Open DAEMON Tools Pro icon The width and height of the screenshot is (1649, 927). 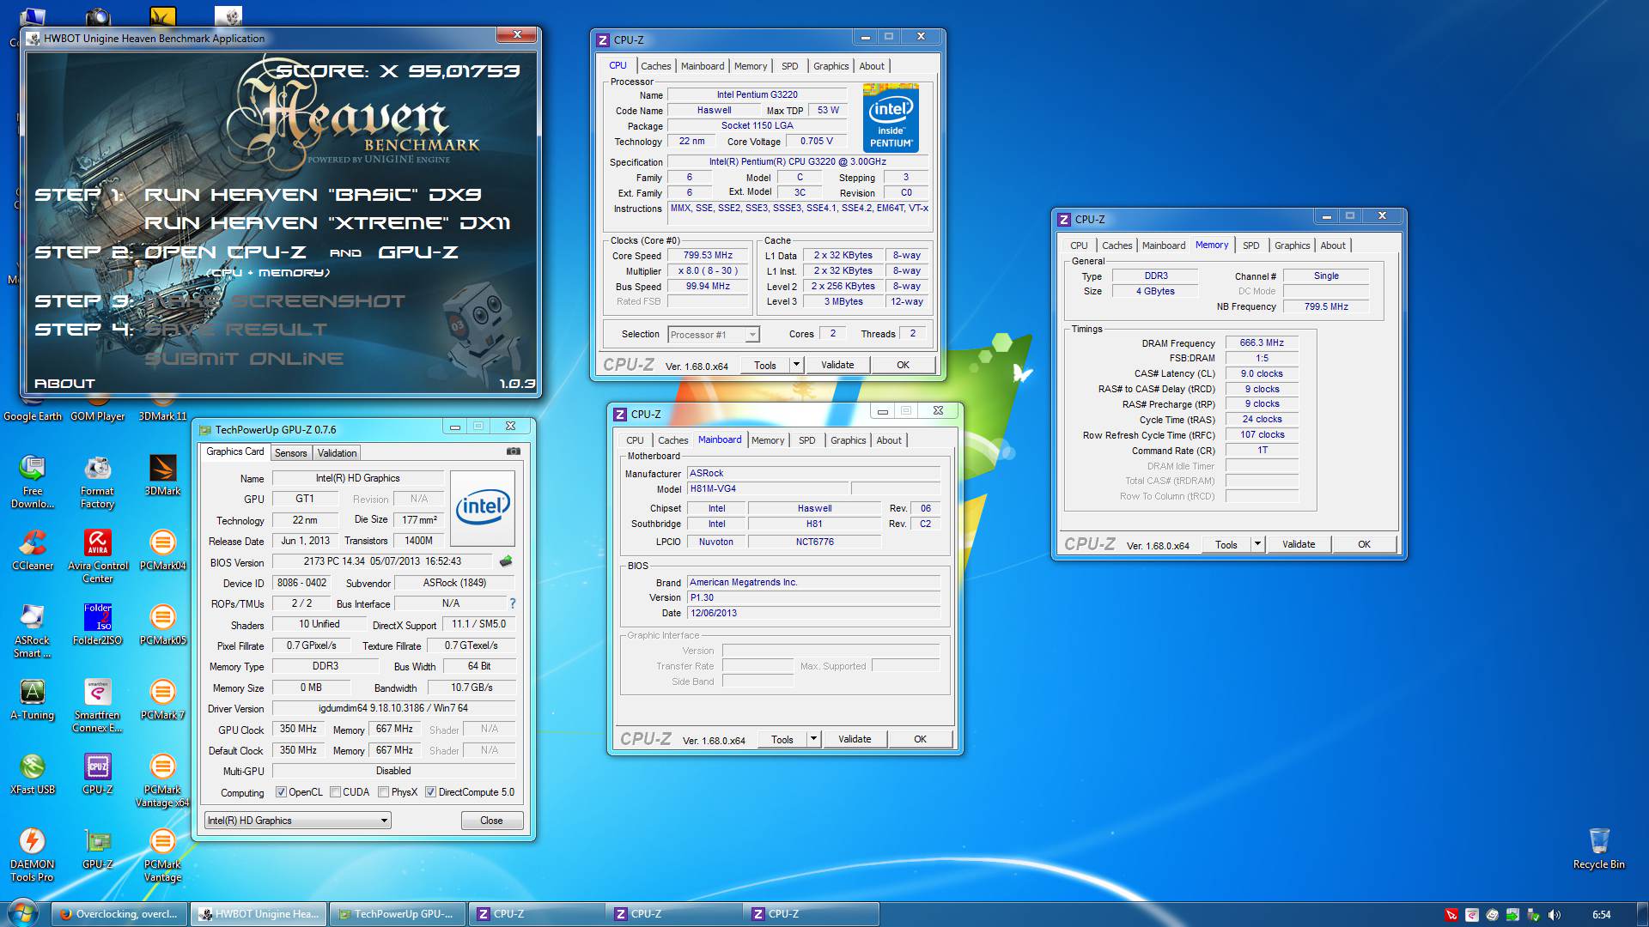(33, 855)
